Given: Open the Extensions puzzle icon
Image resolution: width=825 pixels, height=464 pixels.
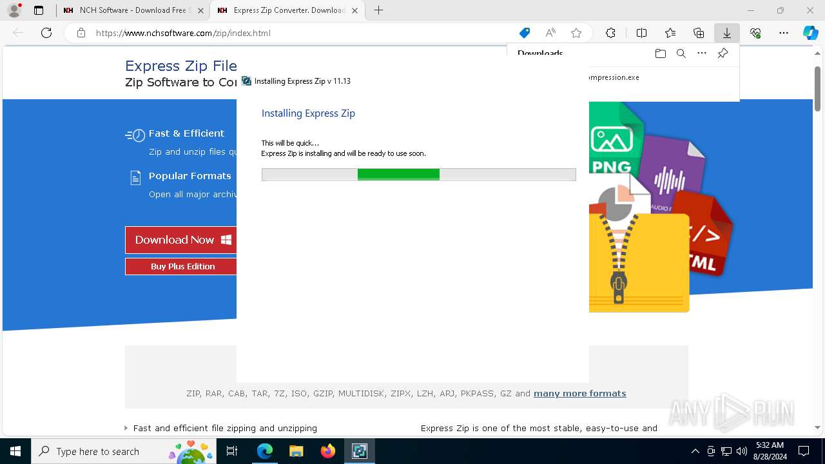Looking at the screenshot, I should tap(610, 33).
